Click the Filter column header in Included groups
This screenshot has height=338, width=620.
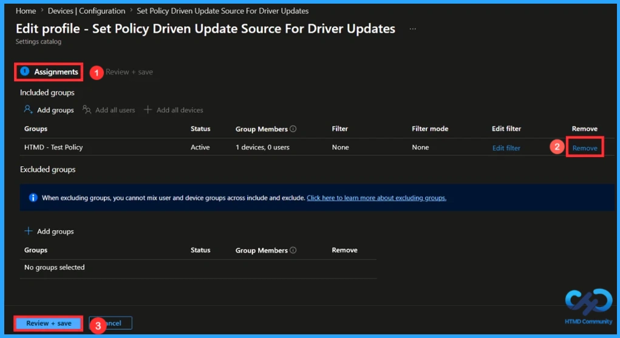point(339,129)
